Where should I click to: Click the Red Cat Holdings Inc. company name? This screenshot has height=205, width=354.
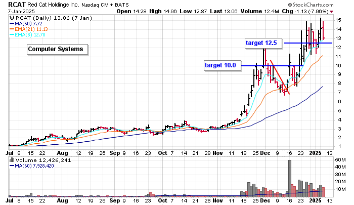point(53,5)
